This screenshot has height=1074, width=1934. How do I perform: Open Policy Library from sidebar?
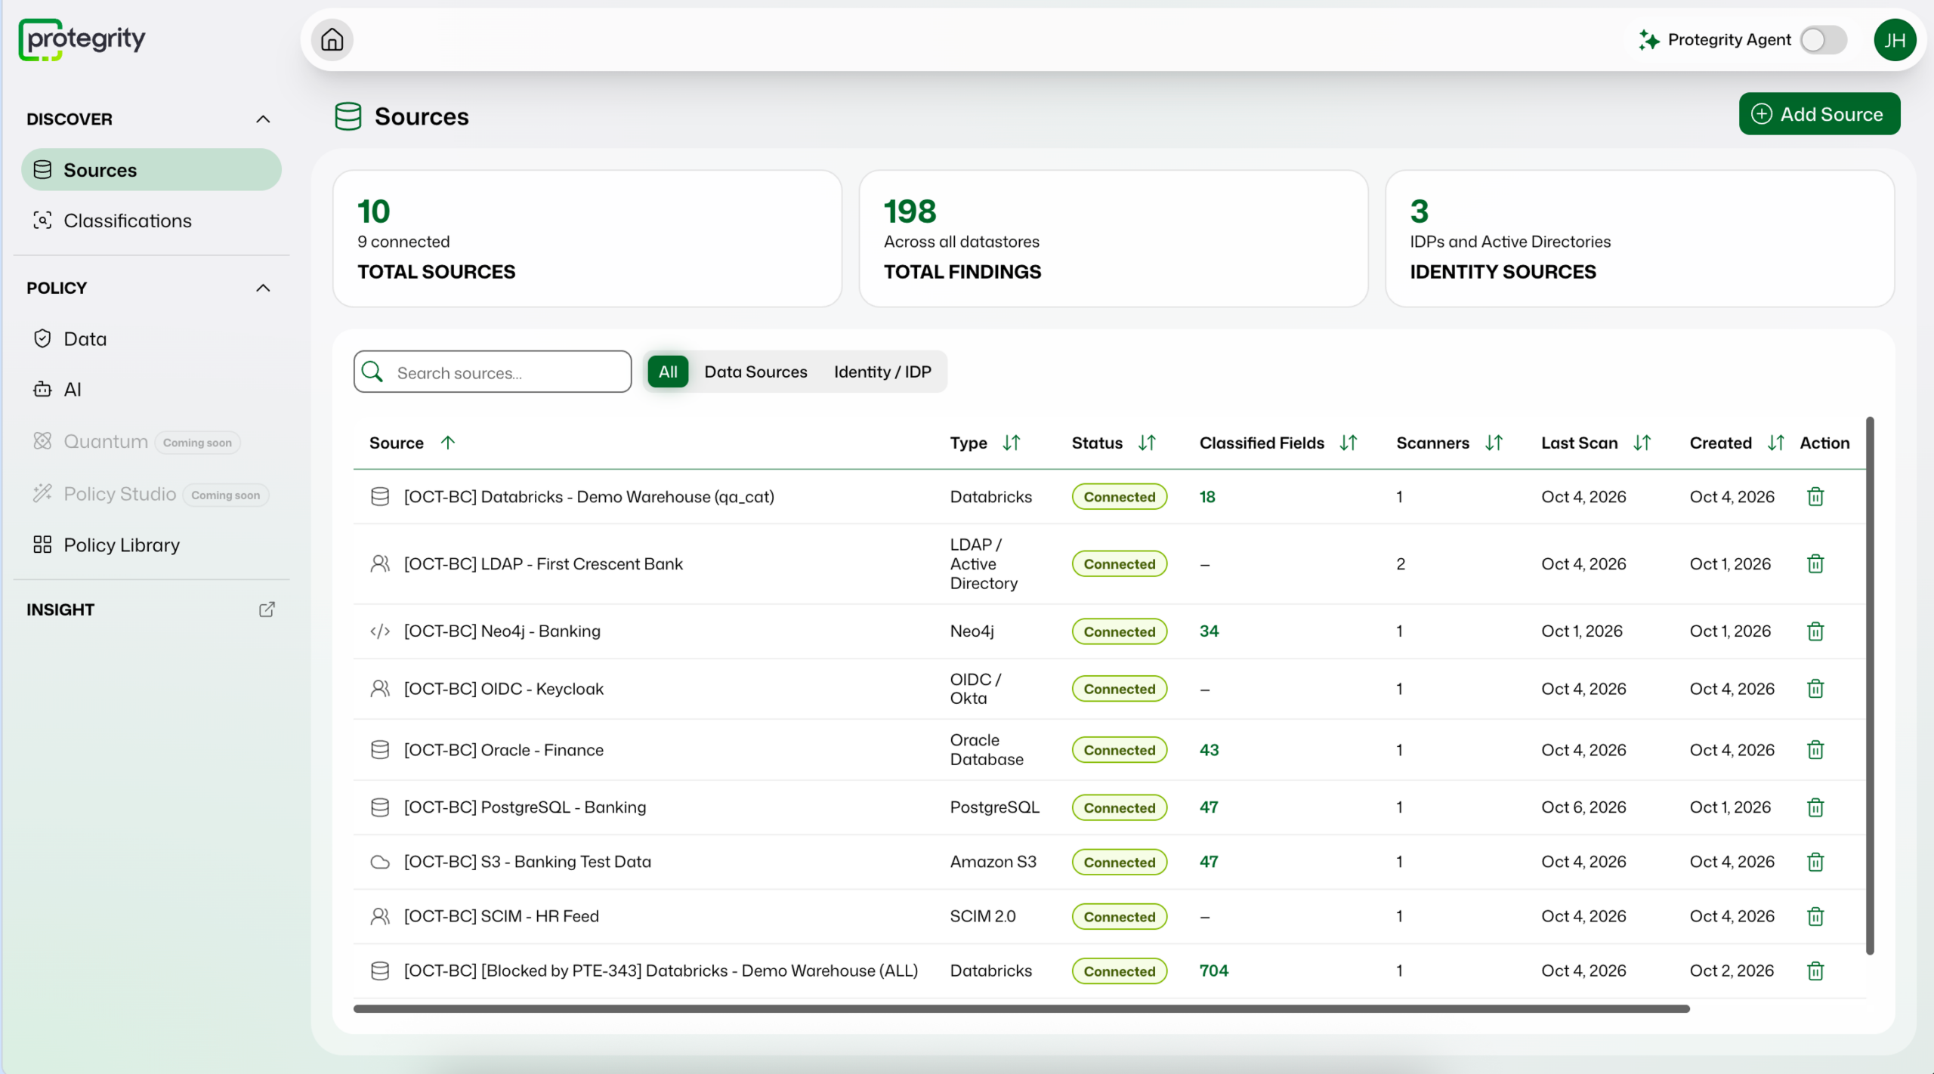coord(151,545)
